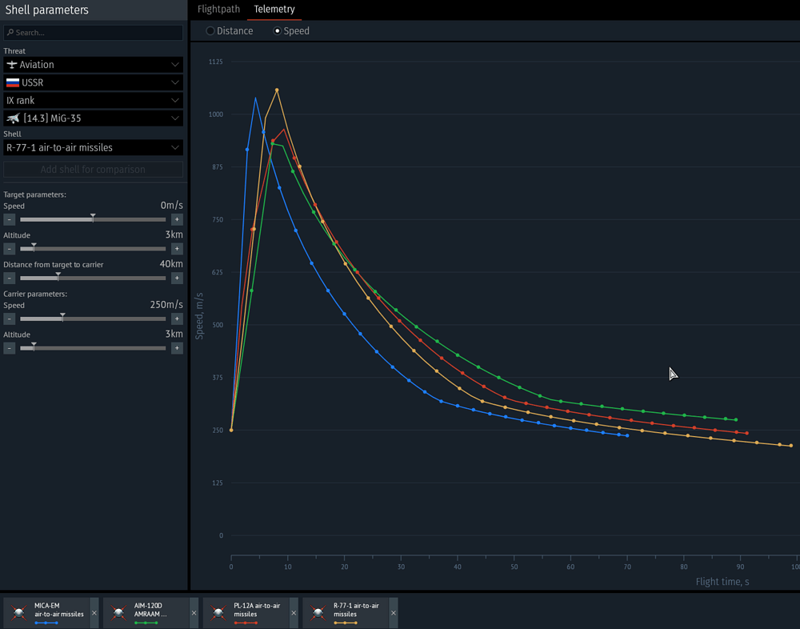Click the AIM-120D AMRAAM missile icon
The image size is (800, 629).
118,613
